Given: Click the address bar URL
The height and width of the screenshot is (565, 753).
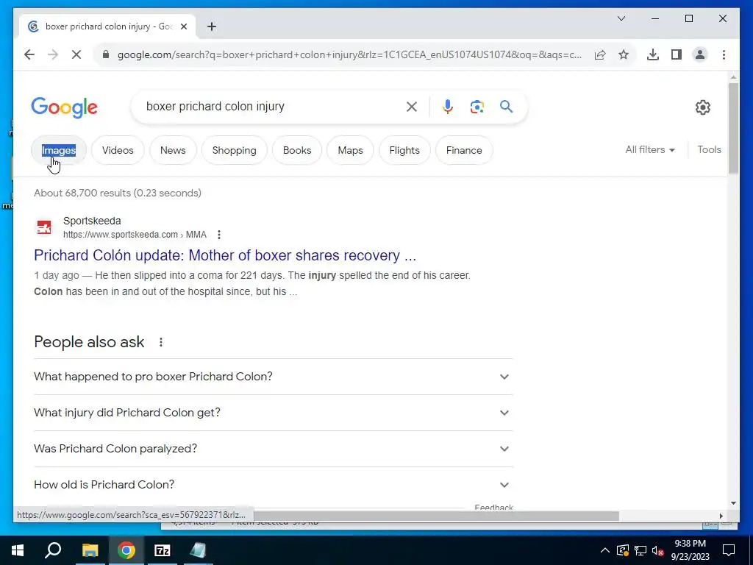Looking at the screenshot, I should 349,54.
